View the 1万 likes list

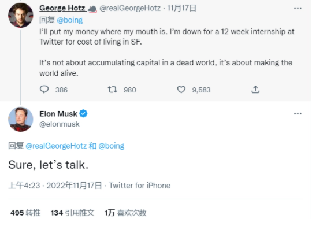tap(125, 213)
